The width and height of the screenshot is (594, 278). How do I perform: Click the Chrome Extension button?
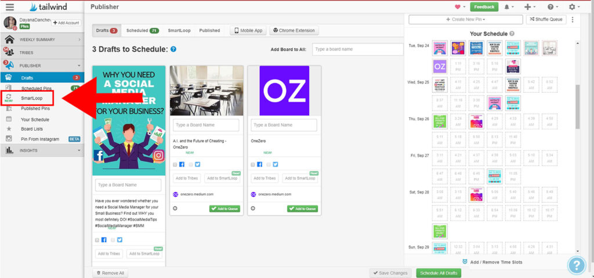[294, 31]
